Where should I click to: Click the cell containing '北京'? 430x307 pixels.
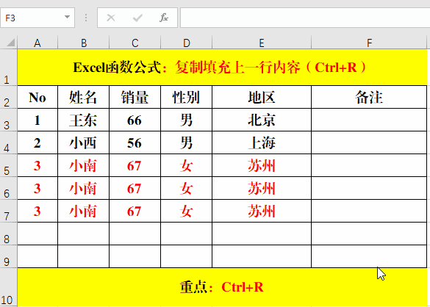pyautogui.click(x=262, y=120)
